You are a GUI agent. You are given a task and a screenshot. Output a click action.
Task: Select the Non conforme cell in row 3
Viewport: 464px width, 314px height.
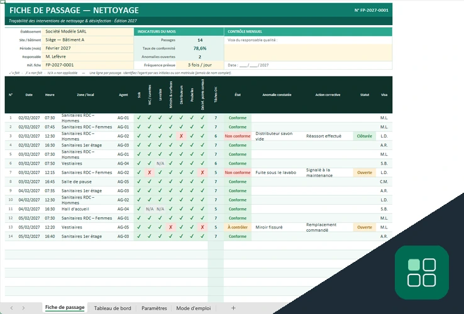pyautogui.click(x=238, y=136)
